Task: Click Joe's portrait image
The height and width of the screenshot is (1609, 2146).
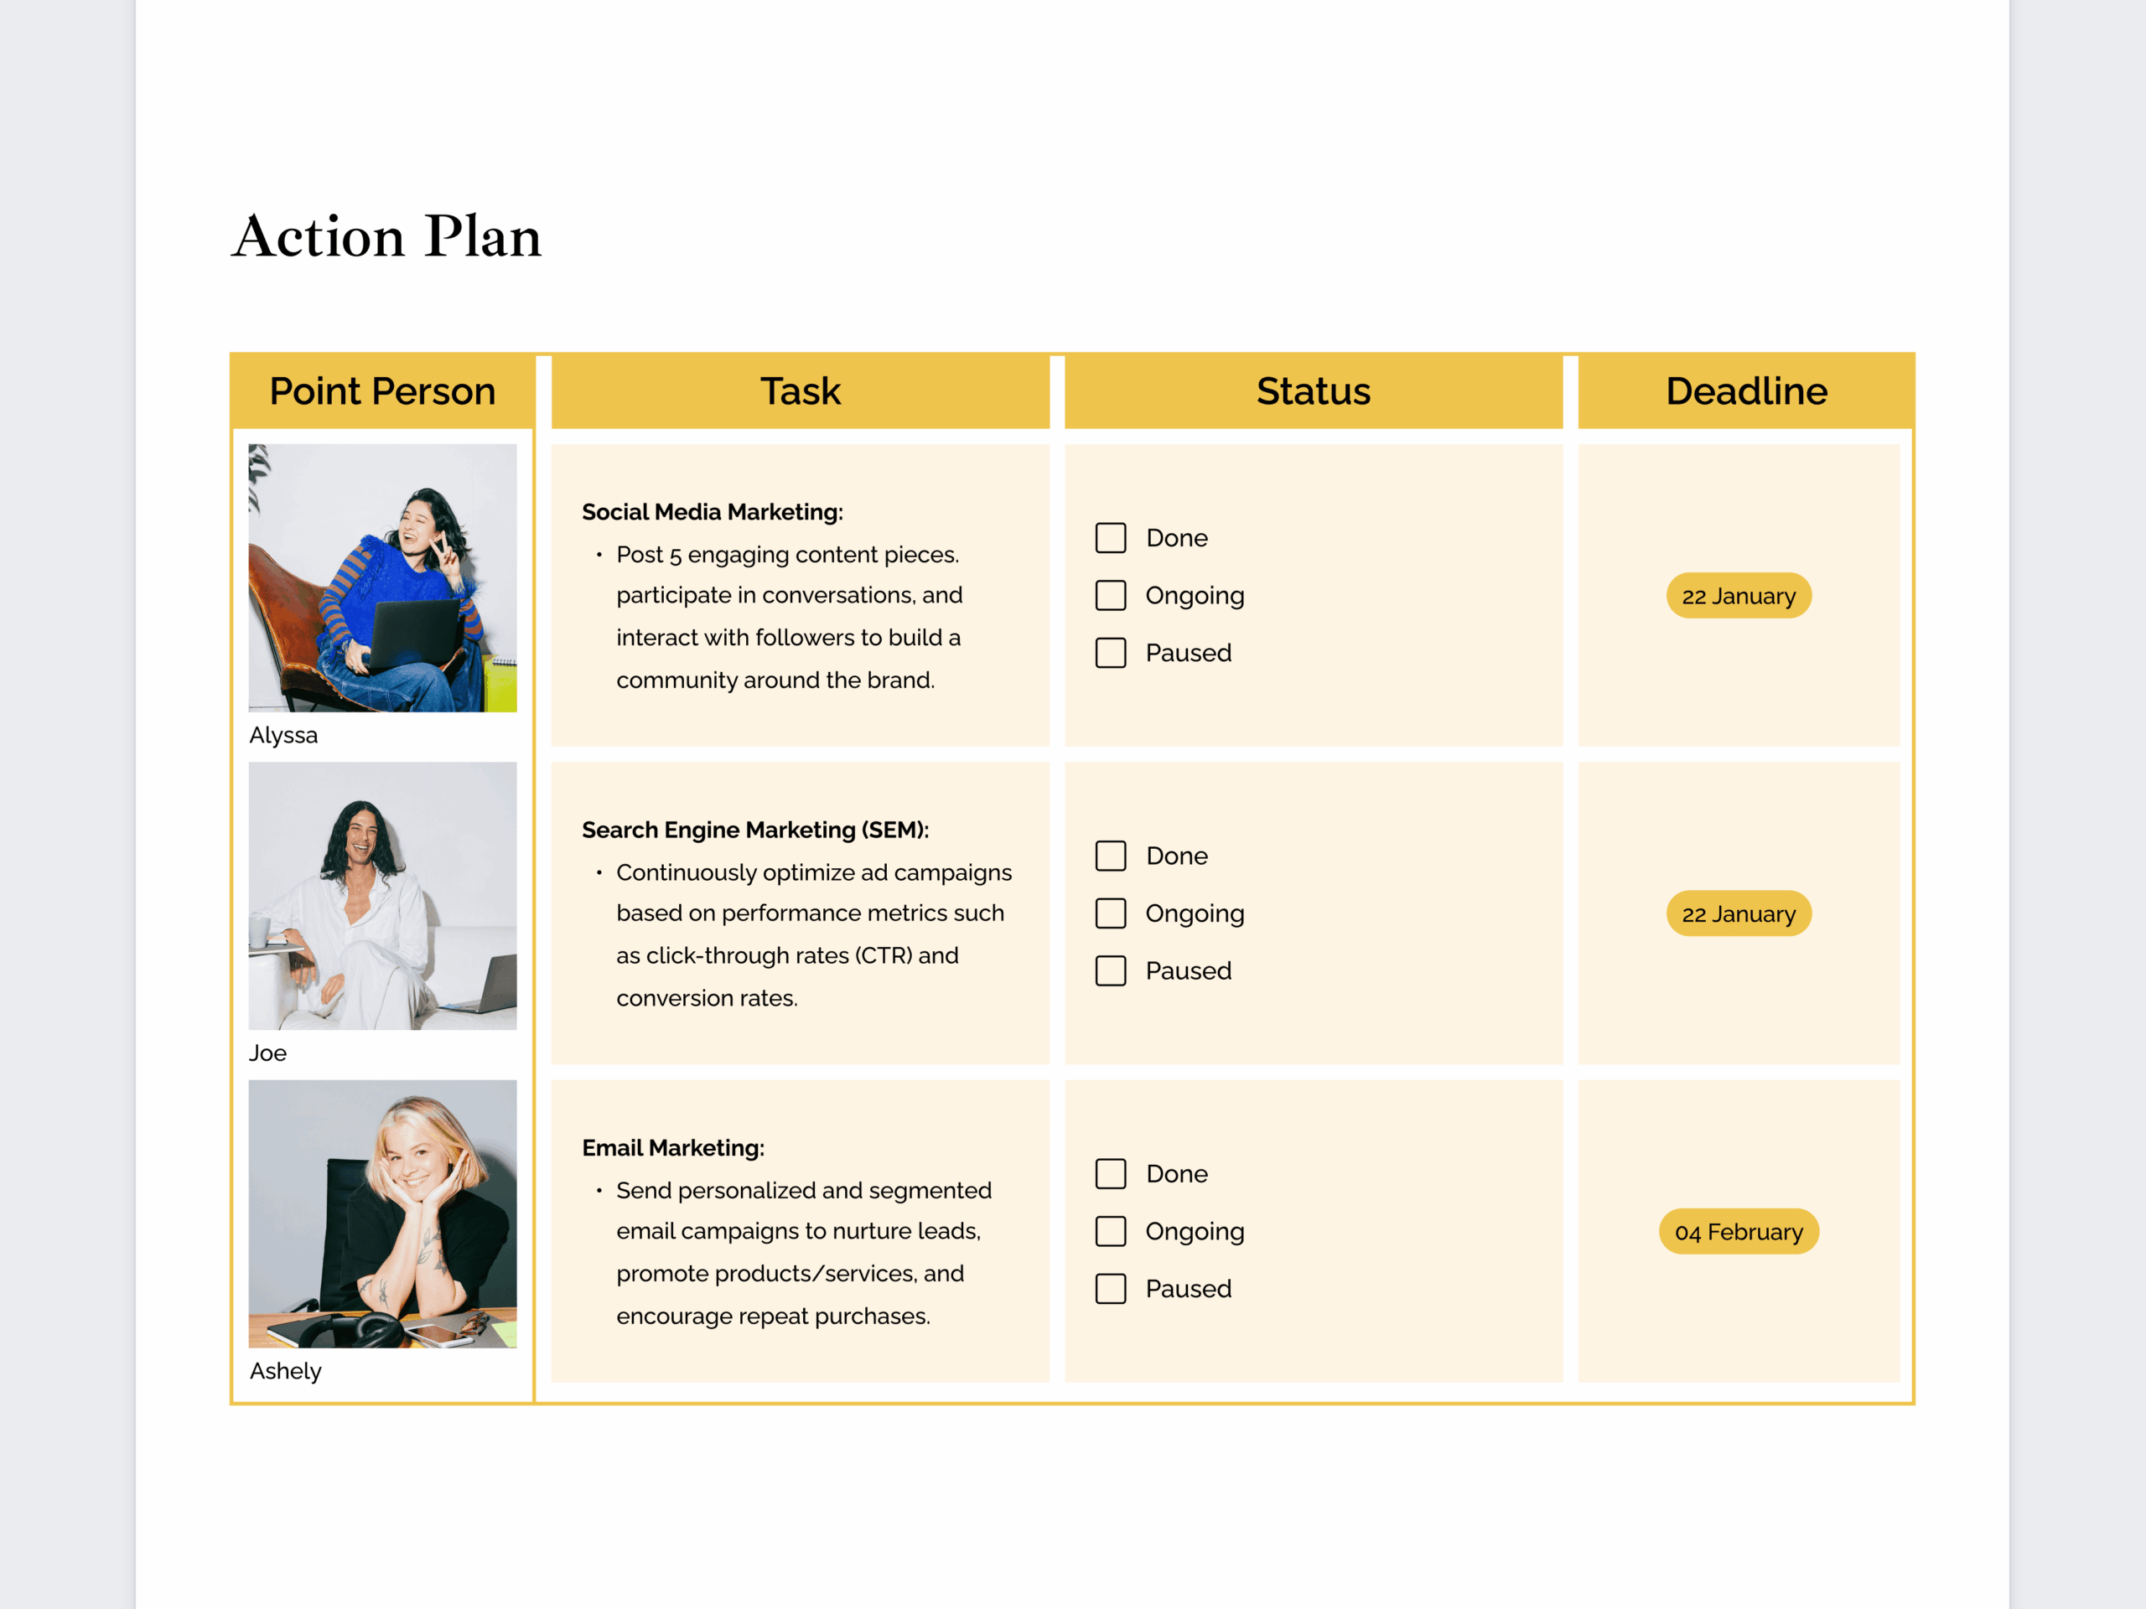Action: 382,896
